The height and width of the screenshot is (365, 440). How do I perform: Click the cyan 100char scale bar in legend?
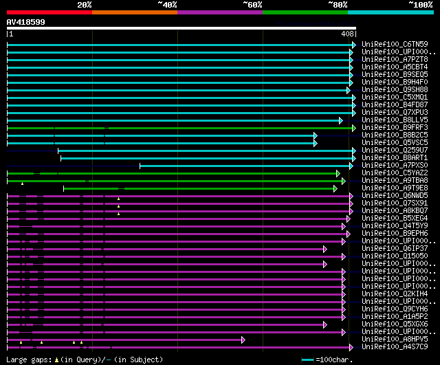307,360
